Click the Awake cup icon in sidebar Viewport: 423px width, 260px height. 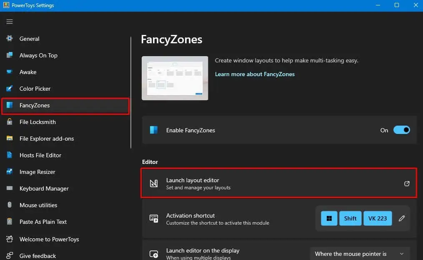click(10, 72)
